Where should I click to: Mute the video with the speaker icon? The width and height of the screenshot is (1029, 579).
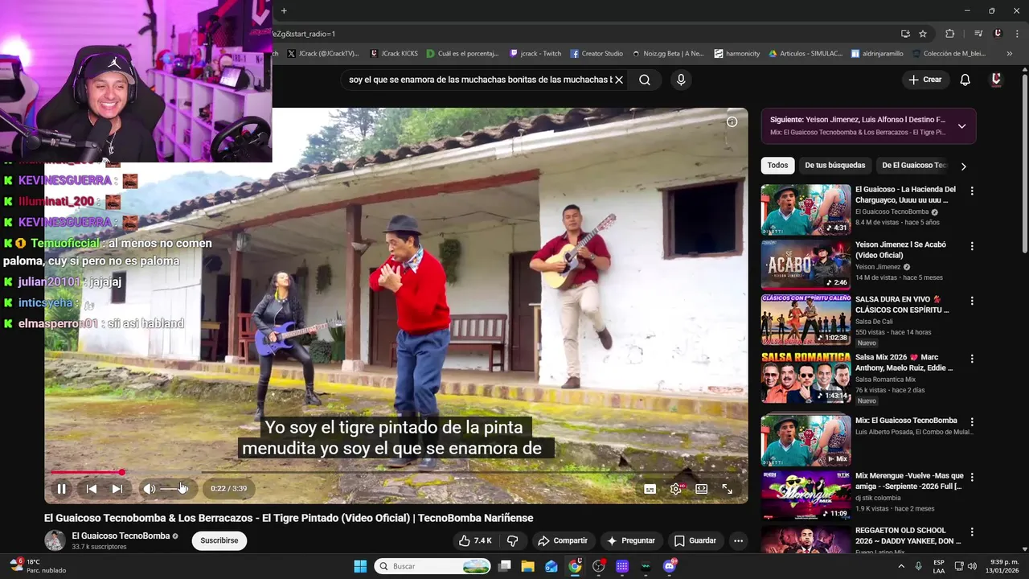pos(149,489)
